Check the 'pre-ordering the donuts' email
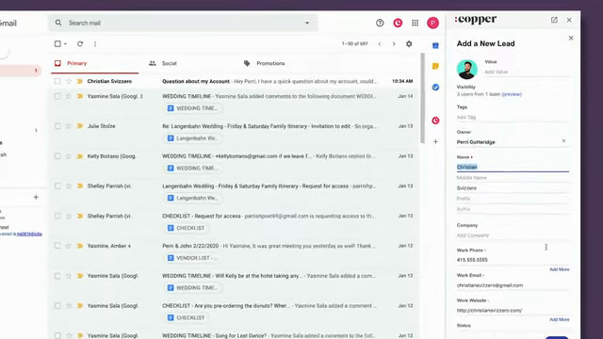The image size is (603, 339). pos(57,306)
